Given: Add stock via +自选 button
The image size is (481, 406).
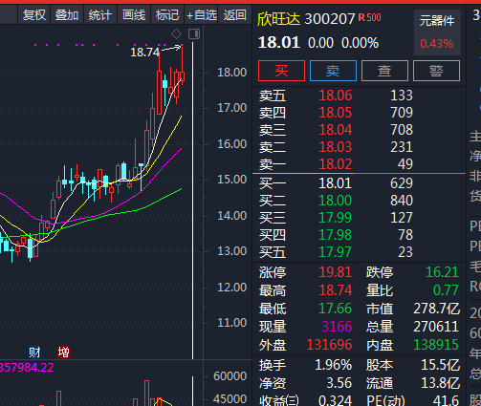Looking at the screenshot, I should point(201,15).
